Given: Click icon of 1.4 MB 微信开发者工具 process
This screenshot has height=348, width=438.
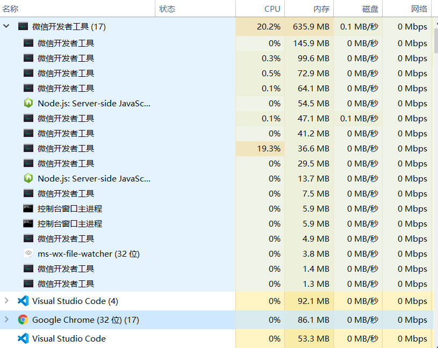Looking at the screenshot, I should [x=28, y=269].
